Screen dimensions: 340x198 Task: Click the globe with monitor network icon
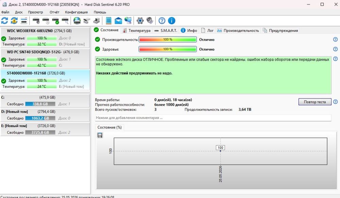point(128,21)
